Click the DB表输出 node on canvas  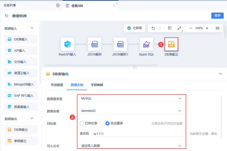pyautogui.click(x=171, y=44)
